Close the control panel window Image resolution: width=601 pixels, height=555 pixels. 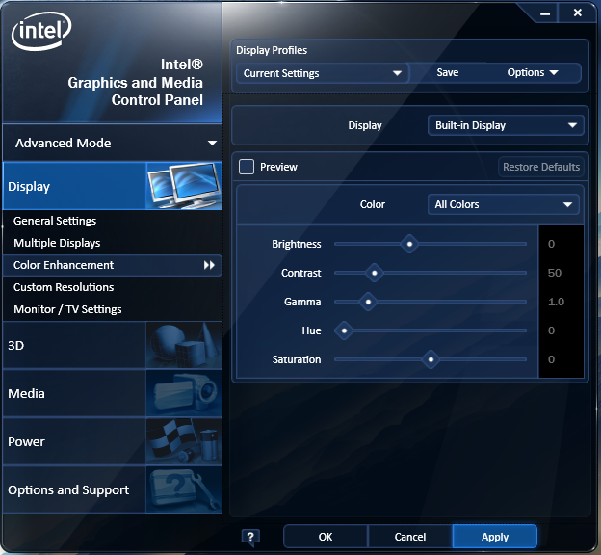[578, 13]
